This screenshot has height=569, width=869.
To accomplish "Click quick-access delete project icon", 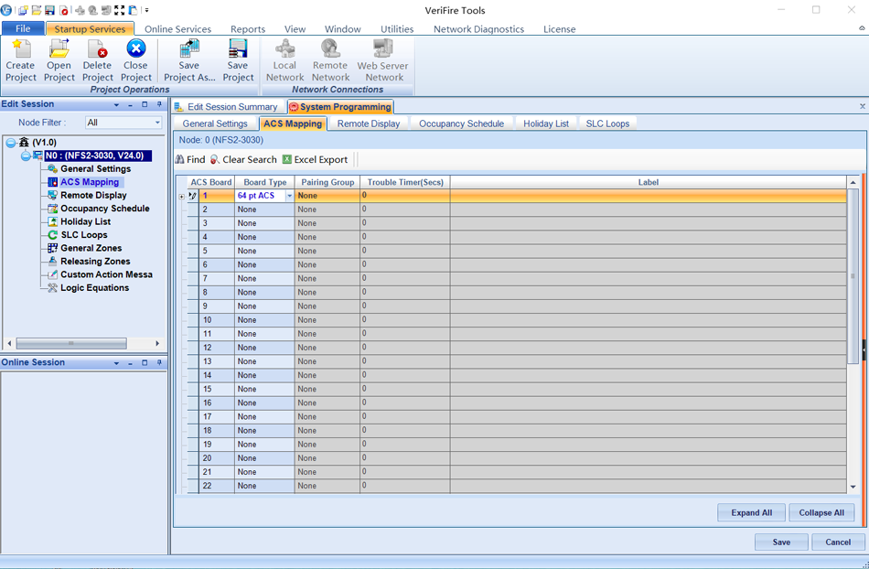I will (64, 10).
